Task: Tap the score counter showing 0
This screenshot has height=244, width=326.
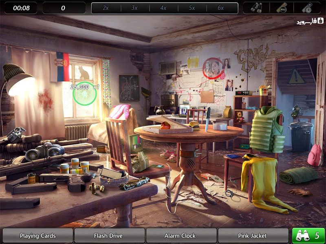Action: click(64, 8)
